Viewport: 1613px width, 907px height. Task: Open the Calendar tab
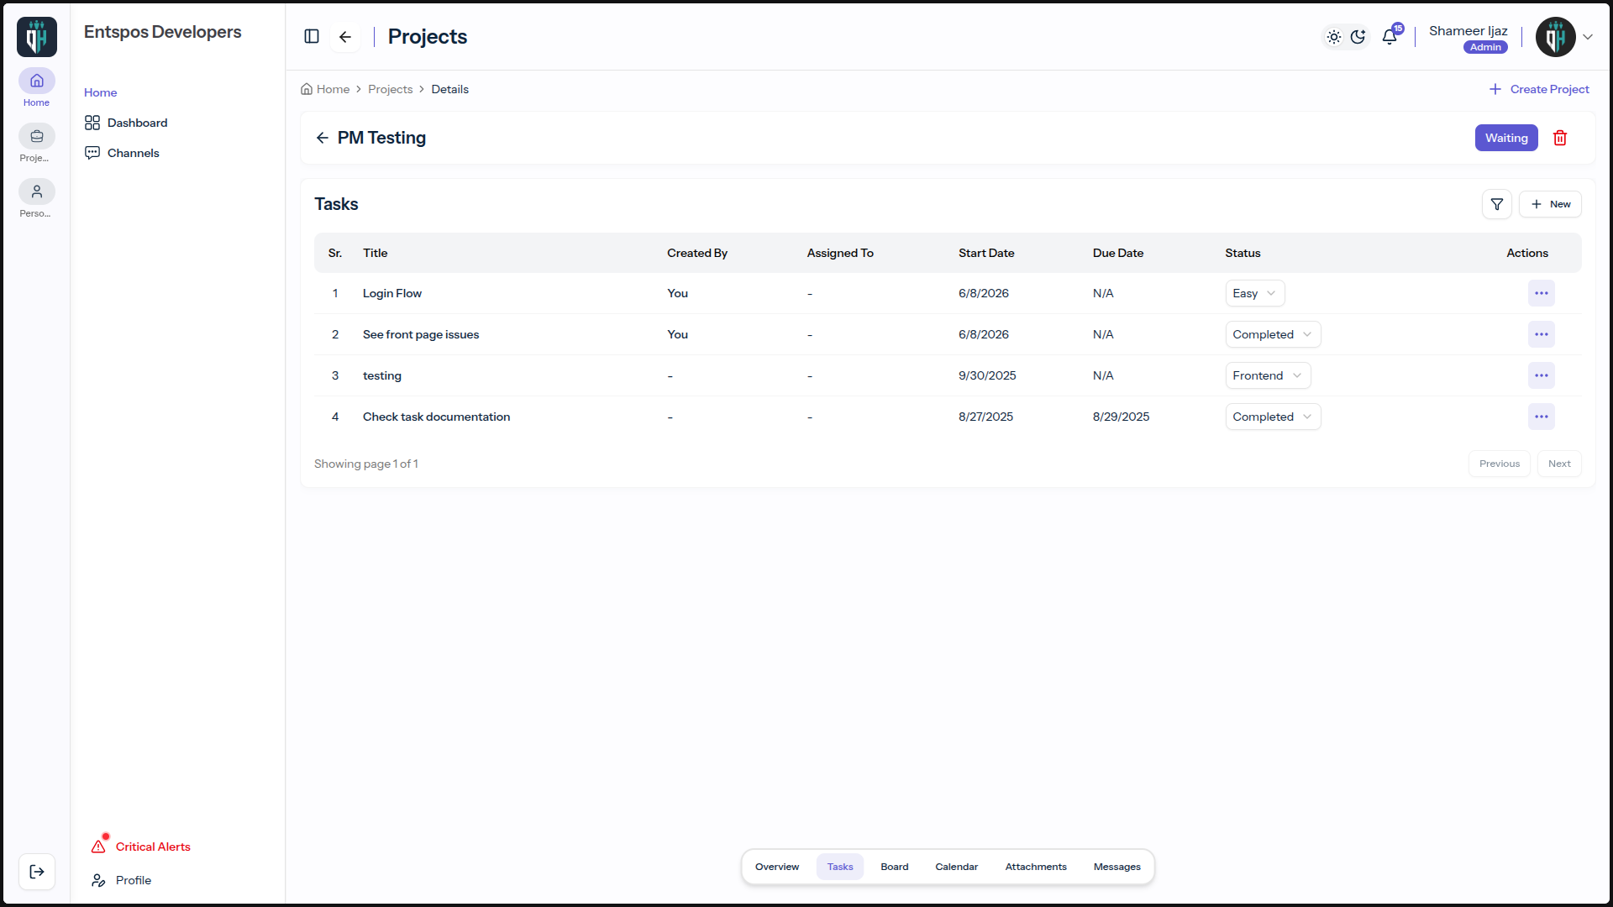click(957, 867)
